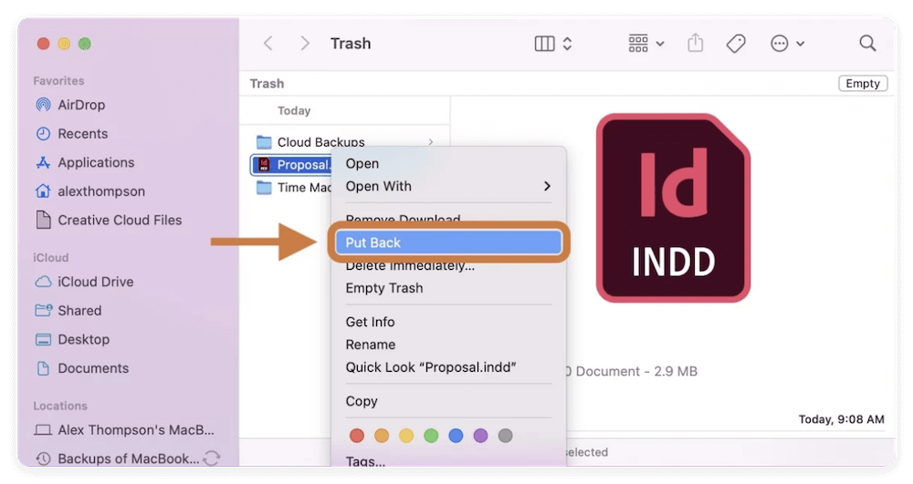Apply the purple tag color
This screenshot has width=913, height=484.
coord(480,435)
